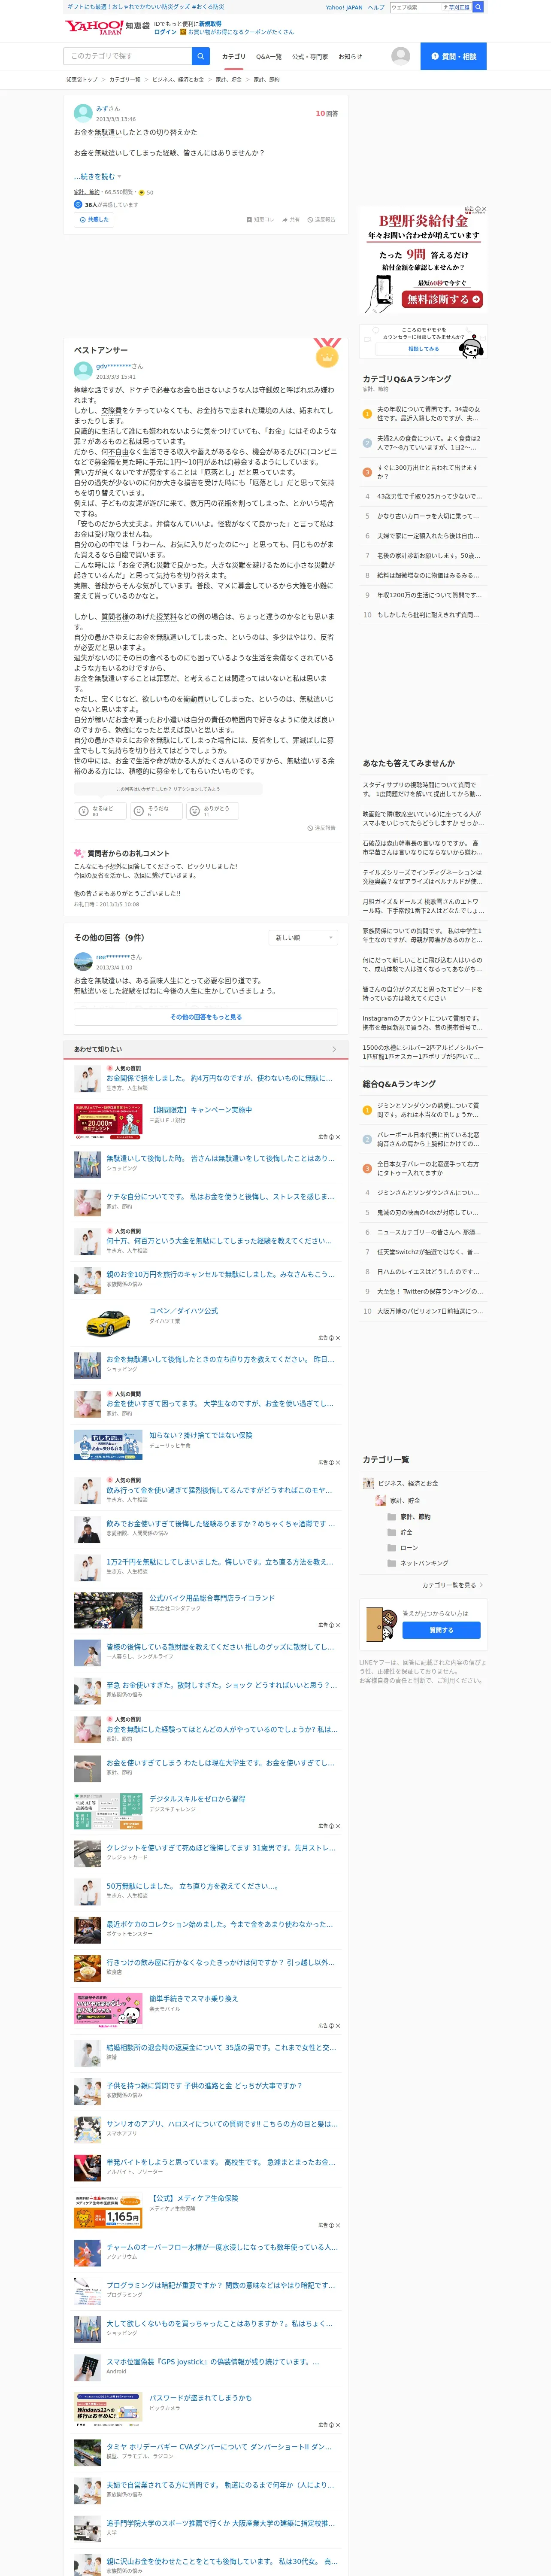Click デジタルスキルをゼロから習得 ad
This screenshot has height=2576, width=551.
point(197,1799)
